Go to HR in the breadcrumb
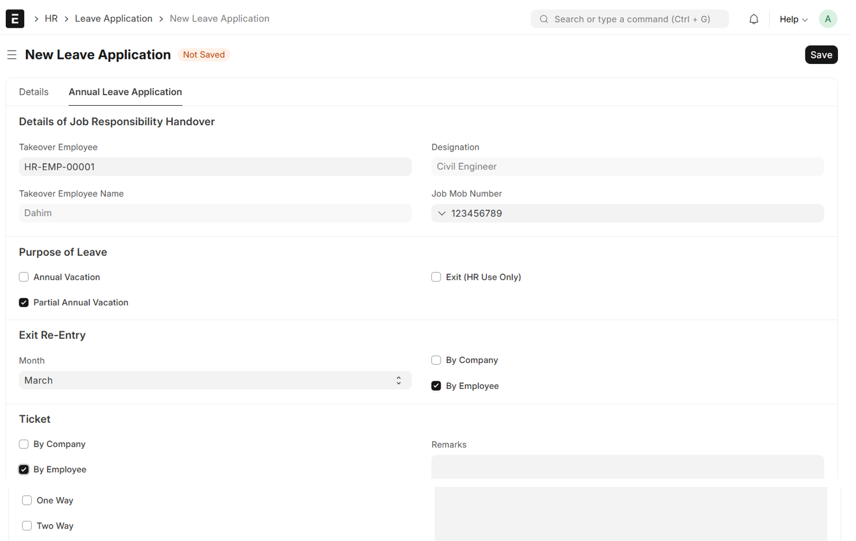The height and width of the screenshot is (541, 856). [x=51, y=19]
